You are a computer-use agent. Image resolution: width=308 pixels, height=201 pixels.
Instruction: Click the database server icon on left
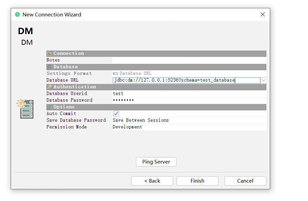coord(25,109)
